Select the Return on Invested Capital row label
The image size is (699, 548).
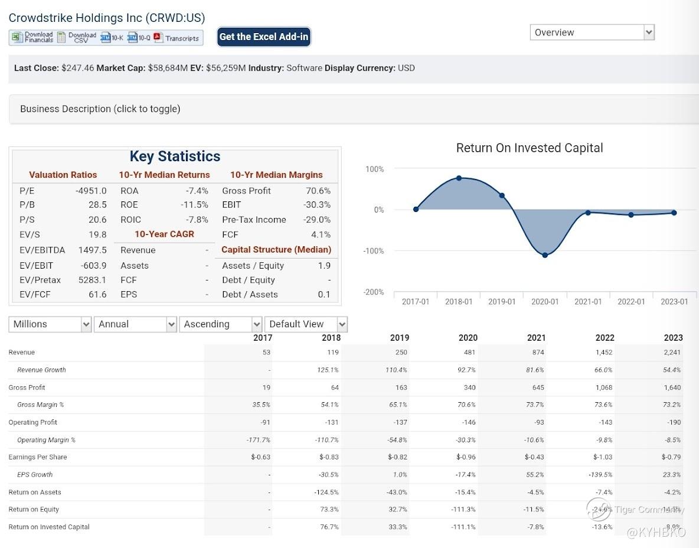point(49,527)
